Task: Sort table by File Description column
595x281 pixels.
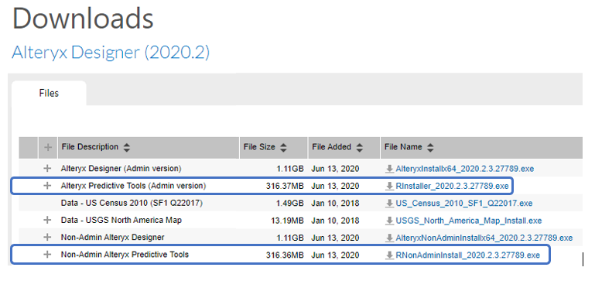Action: (x=127, y=147)
